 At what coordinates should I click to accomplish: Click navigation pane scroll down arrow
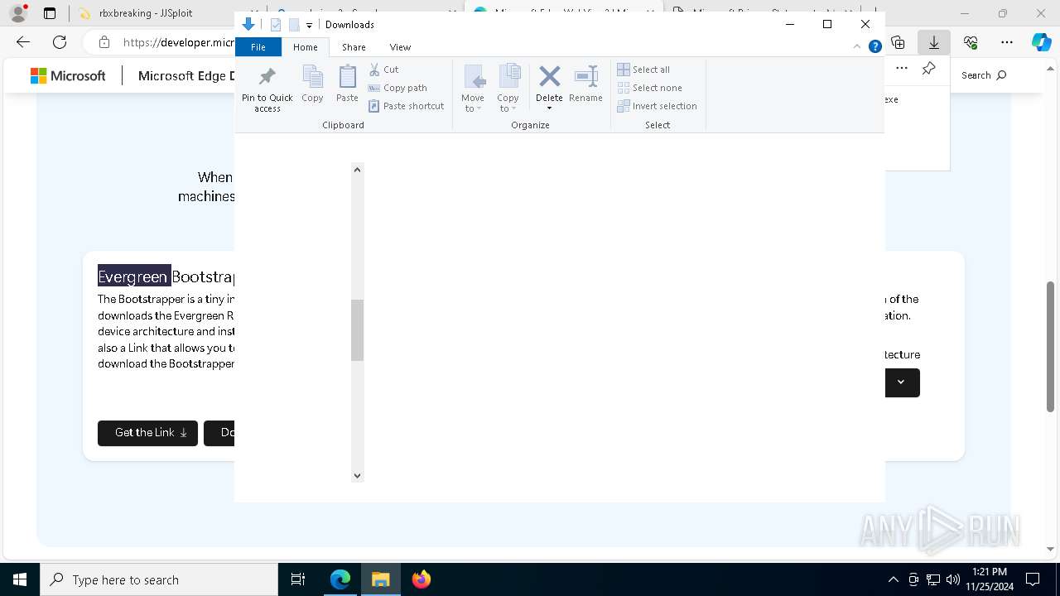(357, 476)
